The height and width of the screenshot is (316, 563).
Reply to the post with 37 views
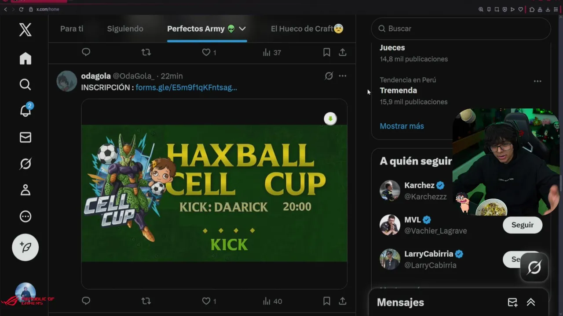tap(86, 52)
